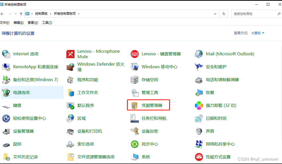
Task: Open Mail (Microsoft Outlook) settings
Action: tap(230, 54)
